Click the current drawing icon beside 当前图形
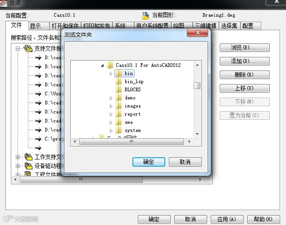 (x=145, y=15)
